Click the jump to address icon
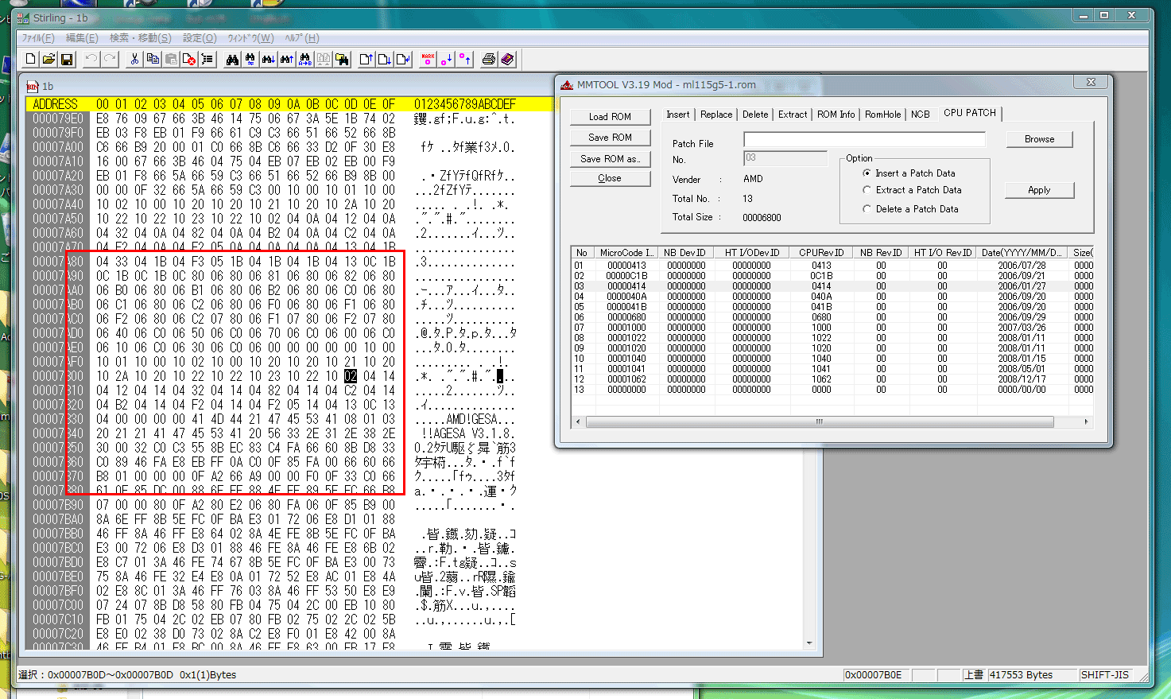 tap(403, 59)
